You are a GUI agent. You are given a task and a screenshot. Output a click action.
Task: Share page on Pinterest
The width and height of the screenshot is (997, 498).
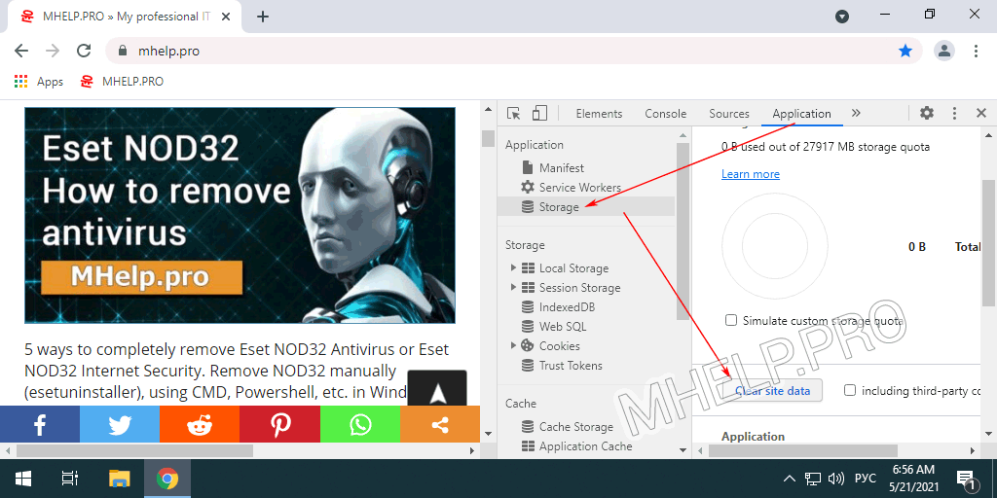(x=279, y=424)
